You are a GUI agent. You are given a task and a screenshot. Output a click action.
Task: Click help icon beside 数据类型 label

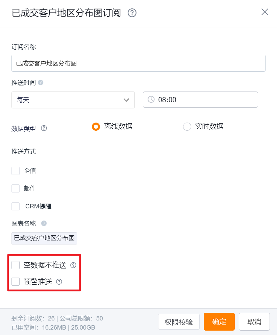(x=44, y=128)
